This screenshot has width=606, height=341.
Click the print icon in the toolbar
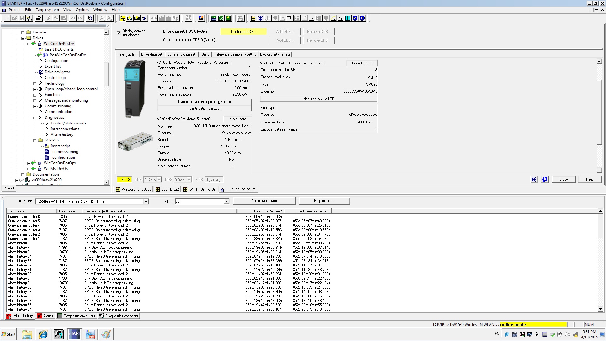[x=39, y=18]
